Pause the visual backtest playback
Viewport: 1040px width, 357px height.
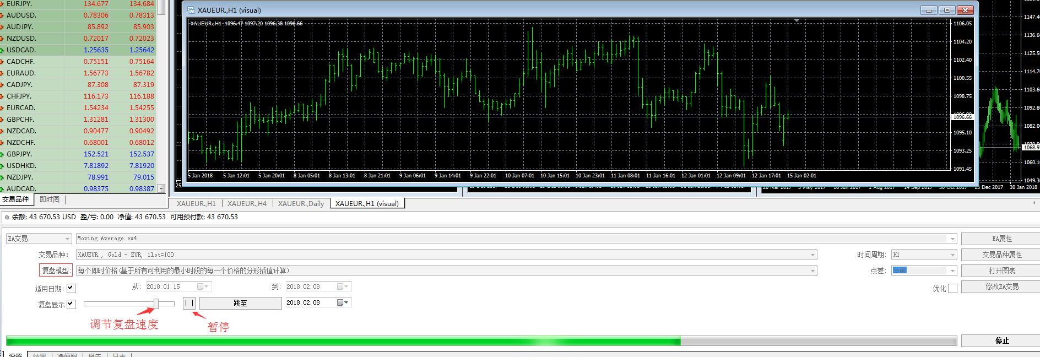pos(189,303)
